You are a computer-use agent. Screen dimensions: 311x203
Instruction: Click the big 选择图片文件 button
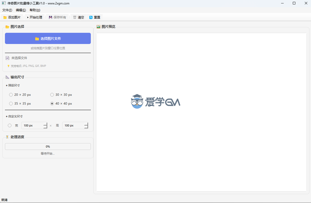pos(48,39)
